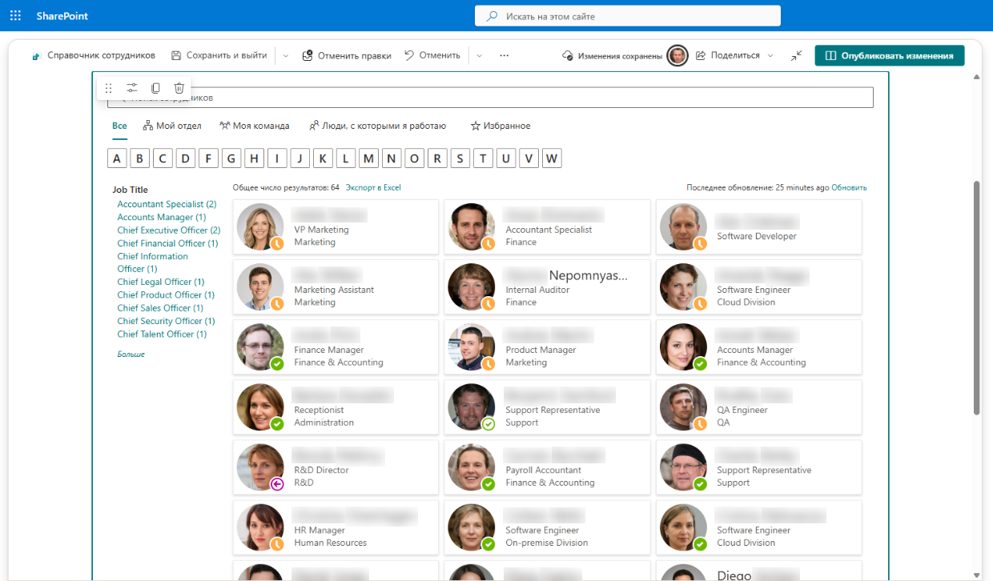
Task: Click the Поделиться share button
Action: [x=727, y=55]
